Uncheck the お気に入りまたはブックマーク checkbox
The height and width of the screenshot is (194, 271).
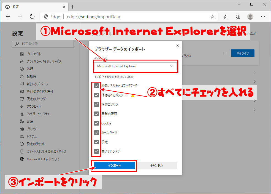point(96,86)
